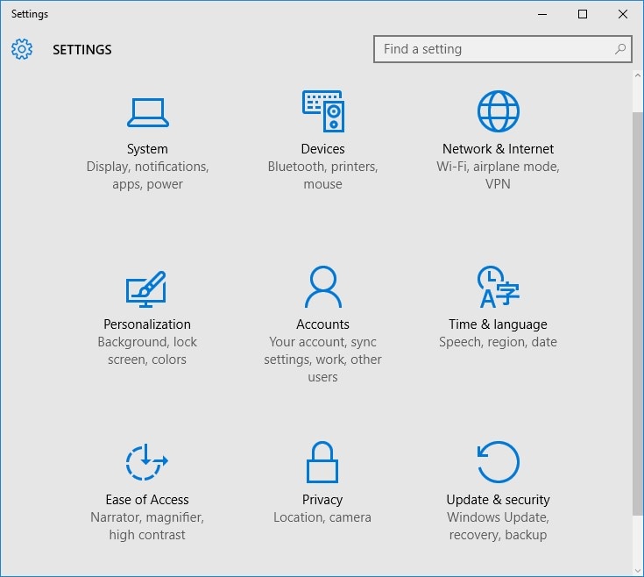Click the search magnifier icon
The image size is (644, 577).
pos(620,49)
